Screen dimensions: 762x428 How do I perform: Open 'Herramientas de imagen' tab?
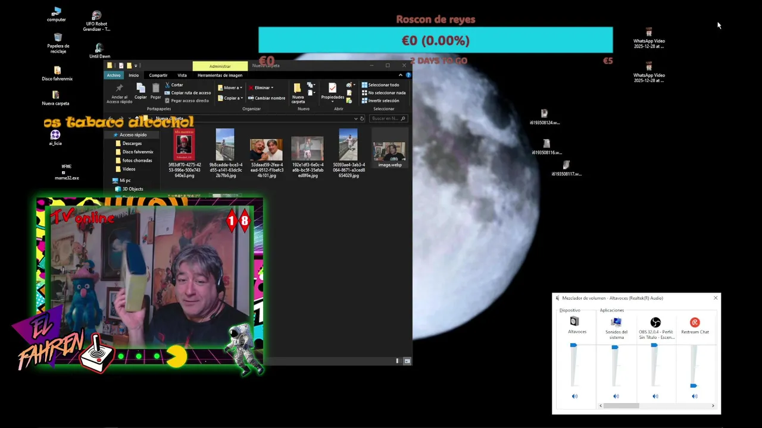[x=220, y=75]
